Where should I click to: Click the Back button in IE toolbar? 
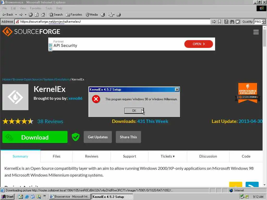point(8,15)
